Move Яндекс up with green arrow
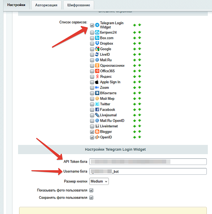Screen dimensions: 212x214 134,77
